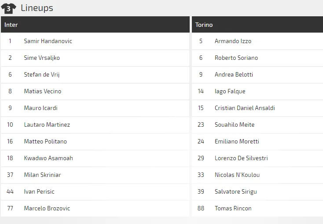This screenshot has height=224, width=323.
Task: Select Iago Falque in Torino lineup
Action: 230,91
